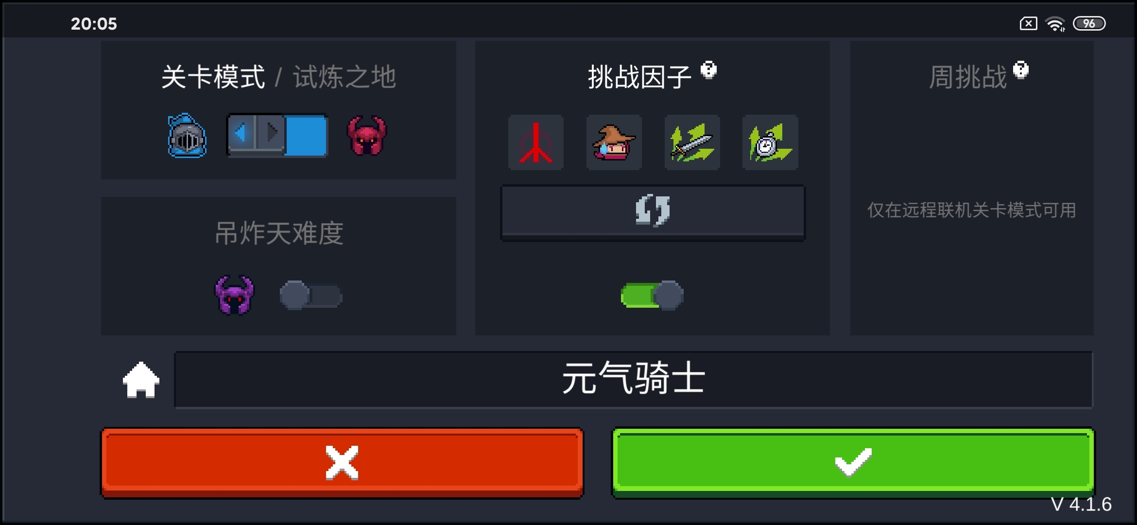Viewport: 1137px width, 525px height.
Task: Choose the sword boost challenge factor
Action: 692,142
